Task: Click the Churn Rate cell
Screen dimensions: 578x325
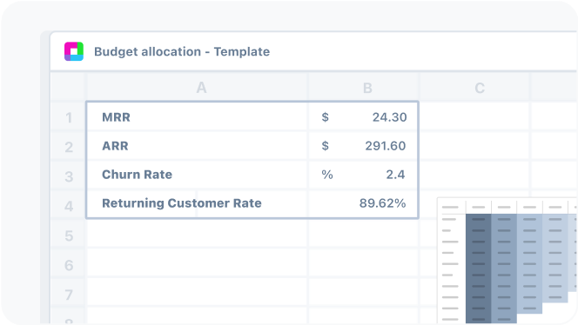Action: [198, 175]
